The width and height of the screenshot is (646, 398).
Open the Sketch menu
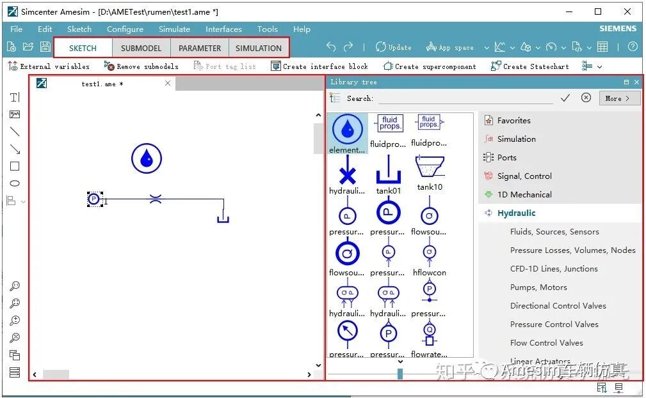[79, 29]
